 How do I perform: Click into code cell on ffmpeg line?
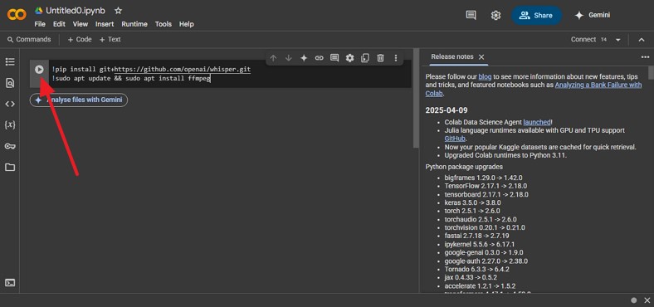(x=131, y=79)
